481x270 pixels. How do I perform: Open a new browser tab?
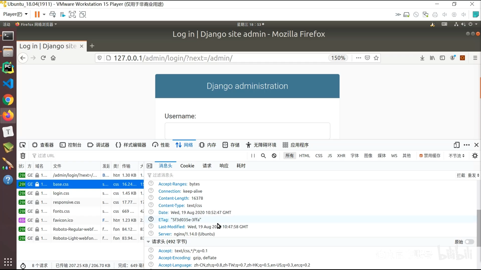point(92,46)
